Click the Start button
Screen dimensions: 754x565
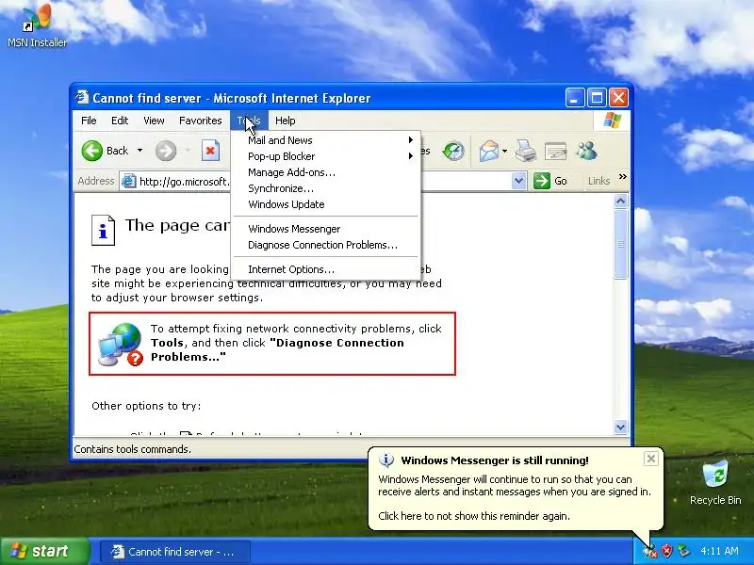click(x=45, y=551)
